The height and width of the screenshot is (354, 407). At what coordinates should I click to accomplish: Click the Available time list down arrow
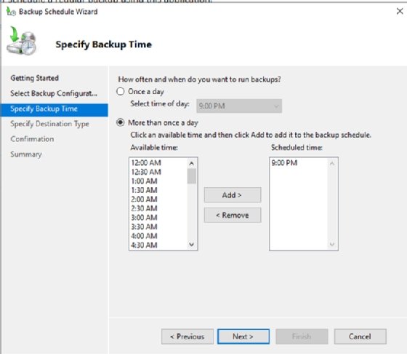coord(192,244)
